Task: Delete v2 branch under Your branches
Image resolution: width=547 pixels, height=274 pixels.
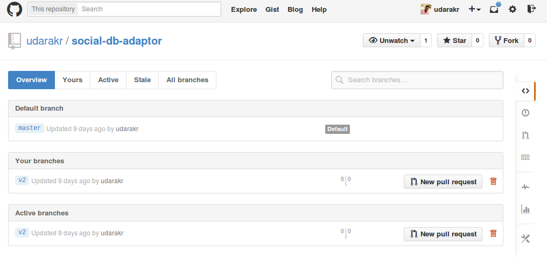Action: (493, 181)
